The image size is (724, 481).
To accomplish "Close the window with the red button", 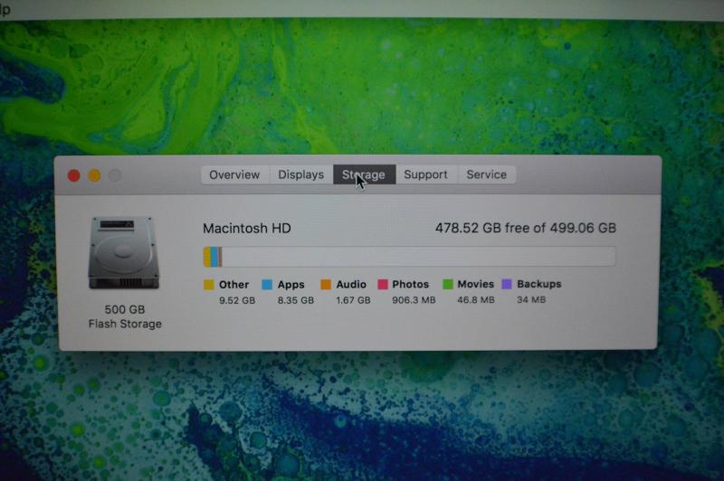I will pos(74,175).
